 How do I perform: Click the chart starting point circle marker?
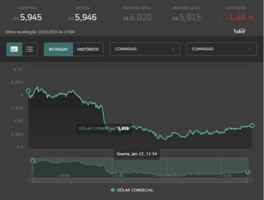28,91
